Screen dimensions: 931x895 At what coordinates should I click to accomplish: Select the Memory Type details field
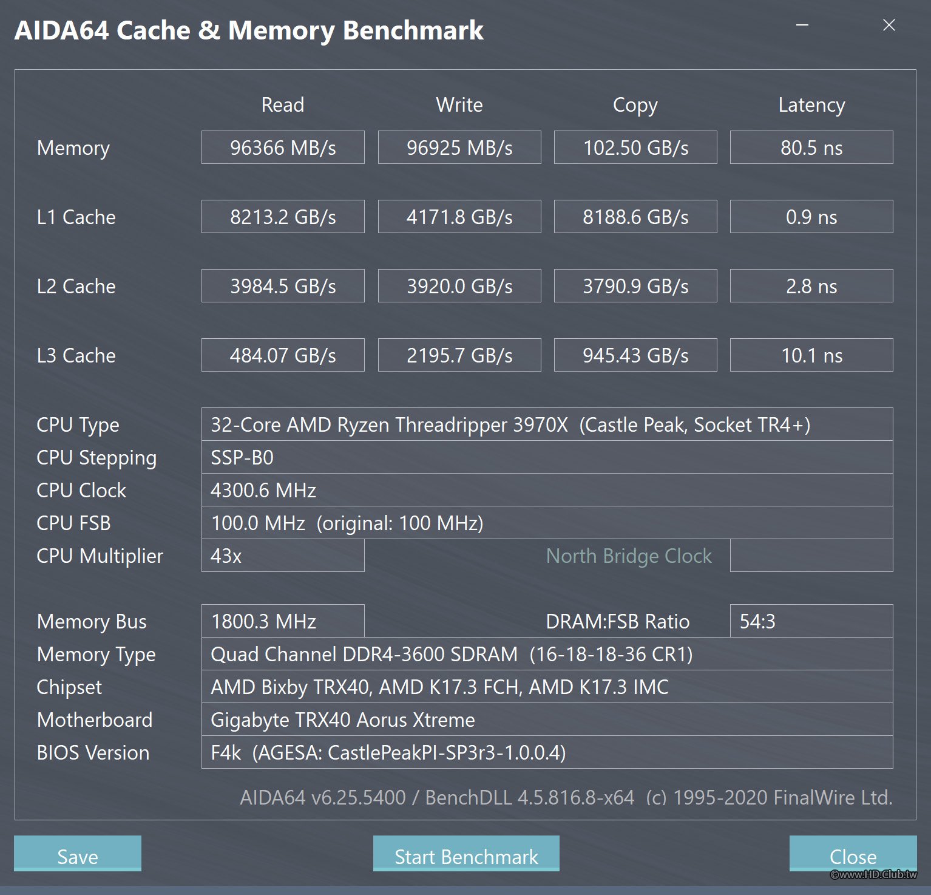point(547,654)
